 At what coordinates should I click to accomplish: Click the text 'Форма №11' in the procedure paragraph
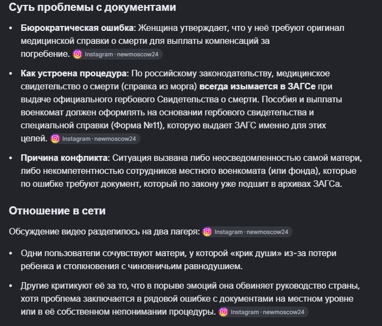tap(137, 126)
